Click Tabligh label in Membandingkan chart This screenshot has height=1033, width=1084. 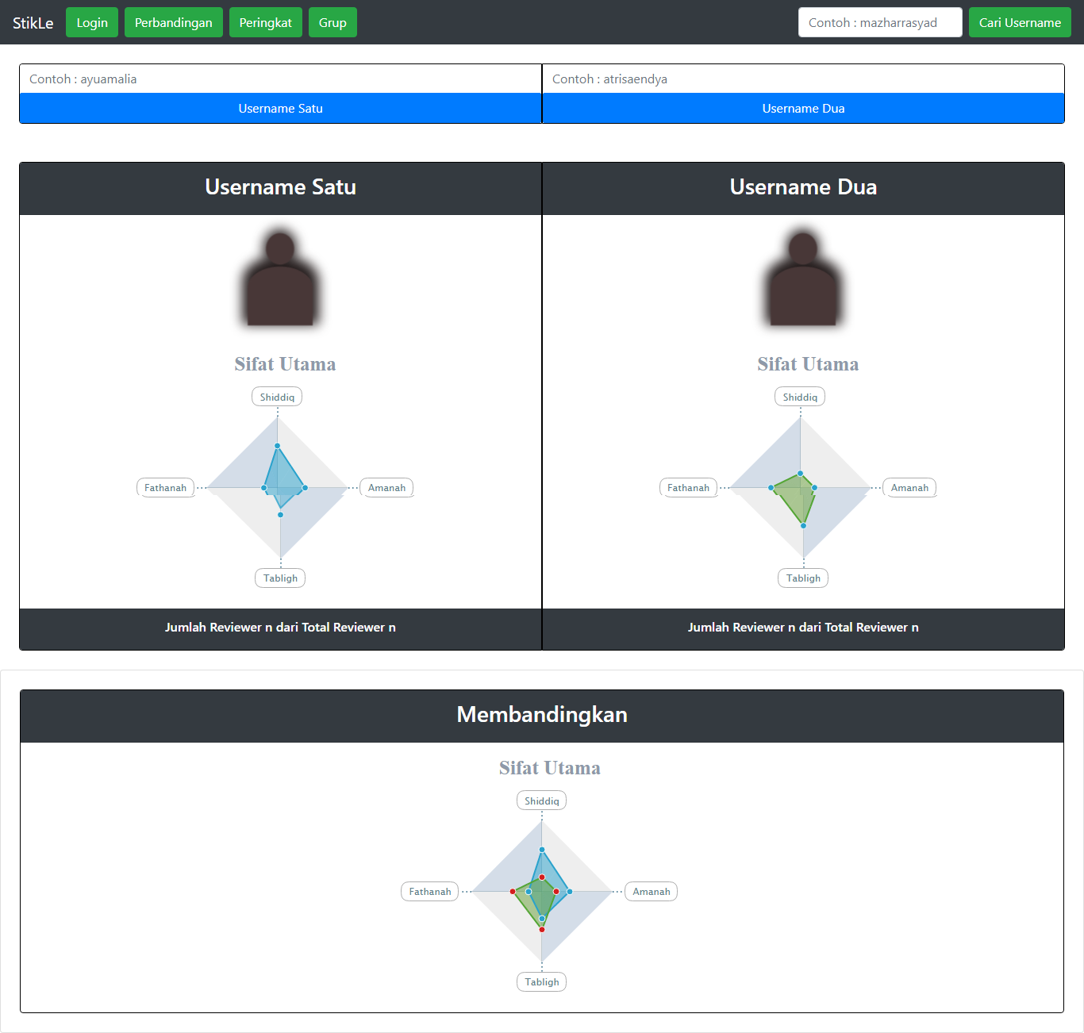(542, 981)
